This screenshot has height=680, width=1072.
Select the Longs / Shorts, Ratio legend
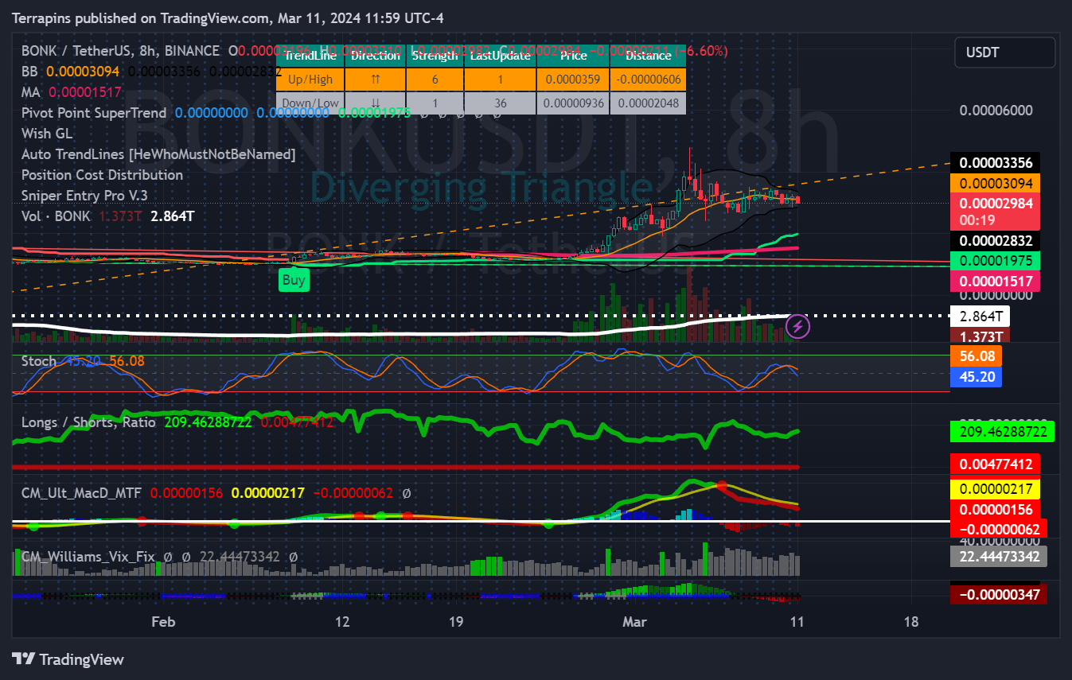pos(88,422)
